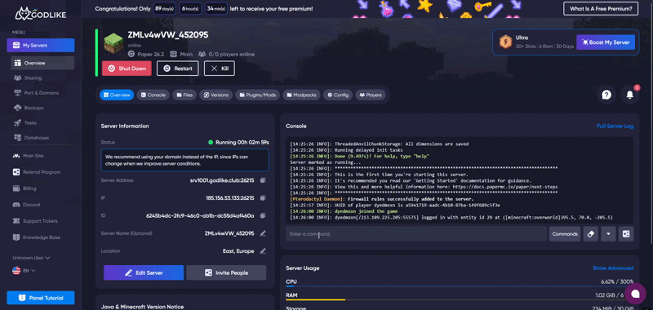The height and width of the screenshot is (310, 653).
Task: Click '0/0 players online' text
Action: tap(231, 54)
